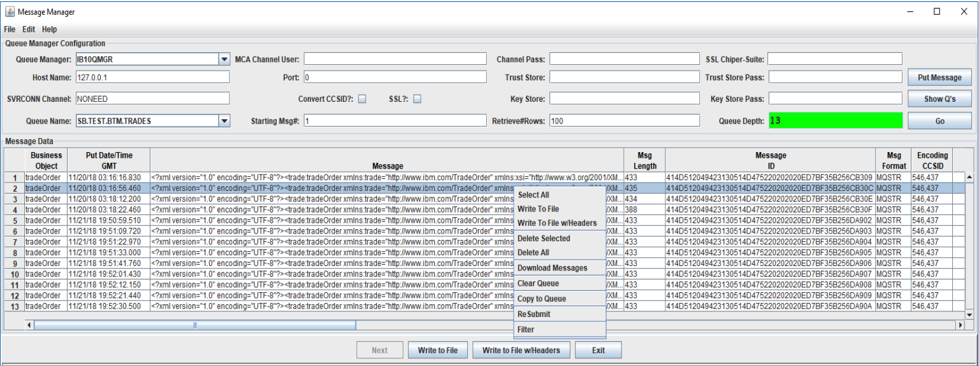The image size is (979, 366).
Task: Focus the Trust Store field
Action: [624, 77]
